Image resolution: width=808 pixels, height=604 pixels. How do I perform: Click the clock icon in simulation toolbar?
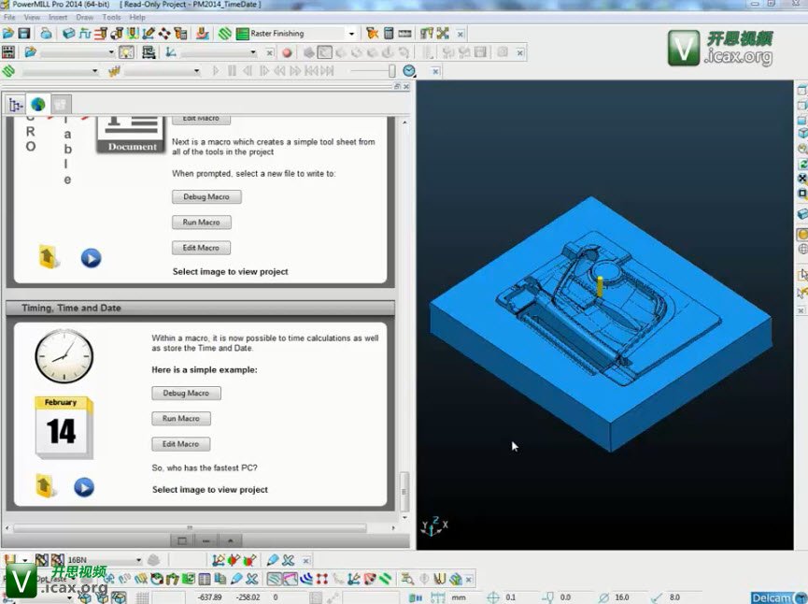pyautogui.click(x=409, y=71)
